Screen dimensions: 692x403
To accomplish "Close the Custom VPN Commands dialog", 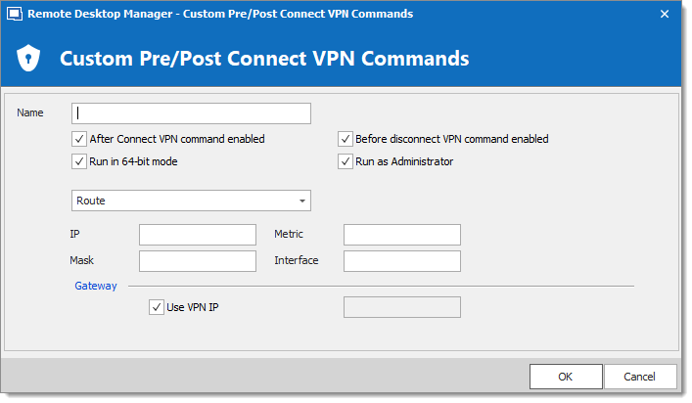I will [665, 14].
